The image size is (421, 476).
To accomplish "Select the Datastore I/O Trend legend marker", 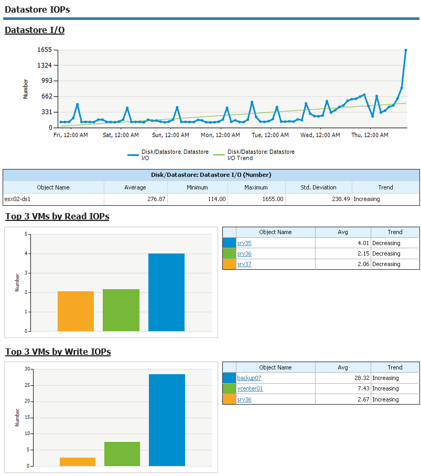I will pyautogui.click(x=219, y=155).
